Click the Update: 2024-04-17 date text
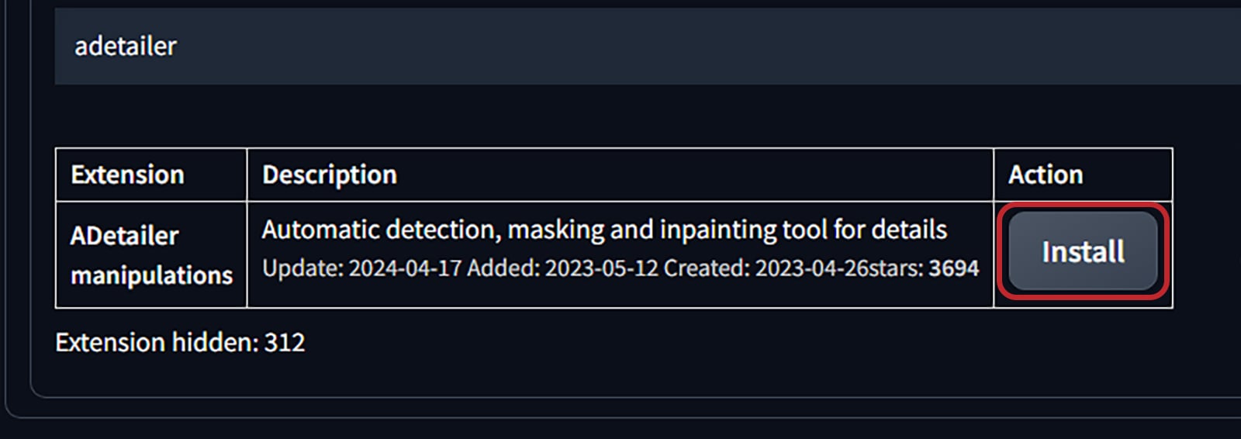1241x439 pixels. [361, 268]
